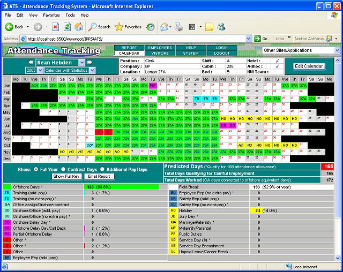Click the 'Leman 27A' Location value
The height and width of the screenshot is (272, 343).
(x=155, y=72)
